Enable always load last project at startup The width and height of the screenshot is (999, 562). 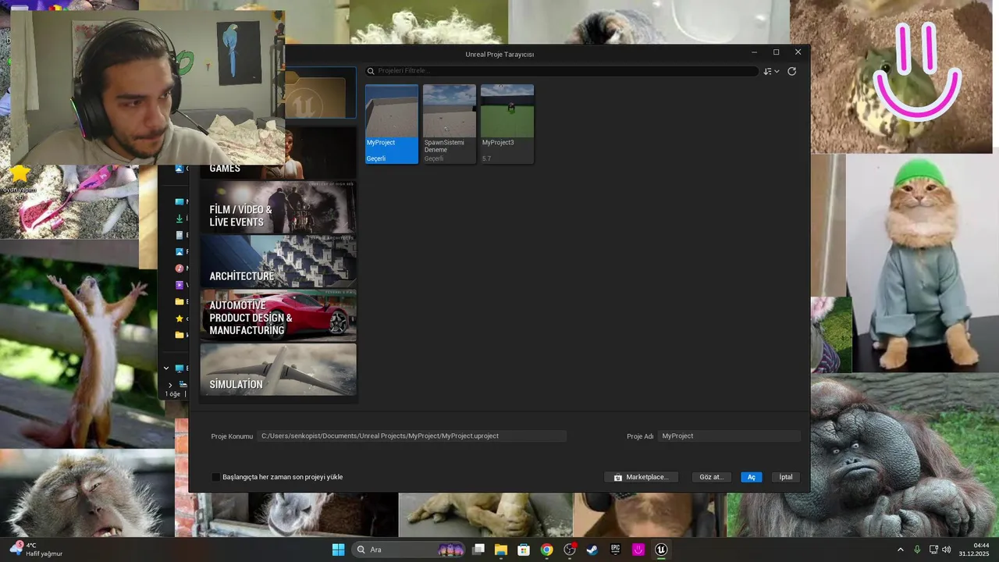(216, 477)
